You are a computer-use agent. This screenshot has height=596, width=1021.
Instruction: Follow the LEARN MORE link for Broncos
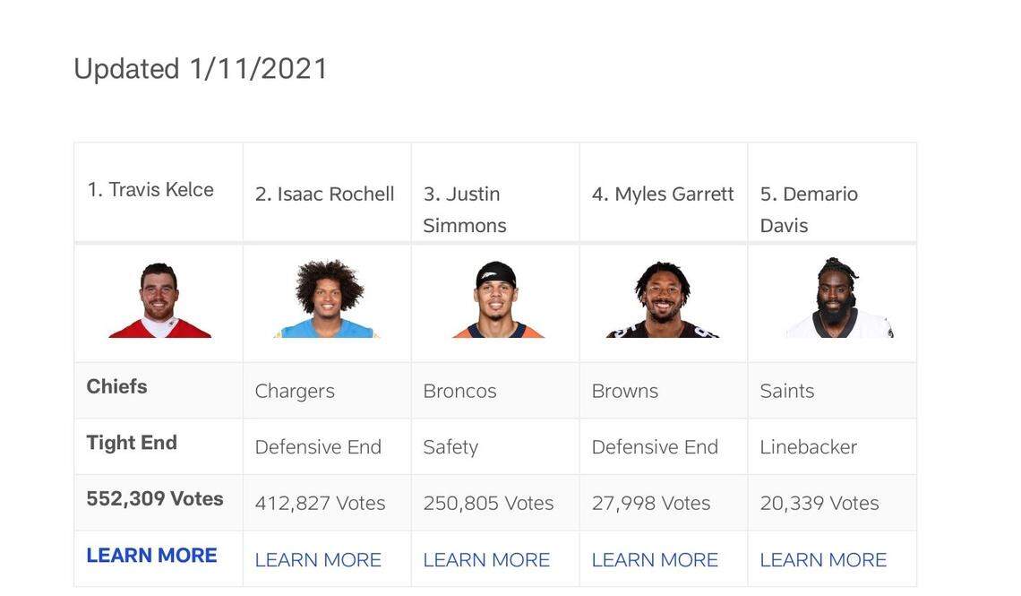tap(486, 560)
